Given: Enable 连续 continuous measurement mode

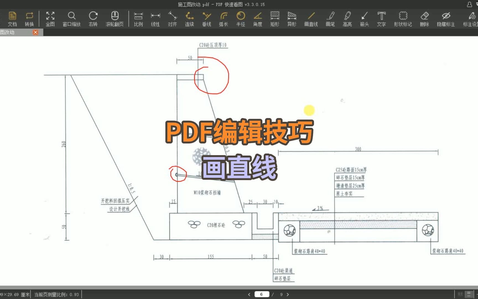Looking at the screenshot, I should click(189, 18).
